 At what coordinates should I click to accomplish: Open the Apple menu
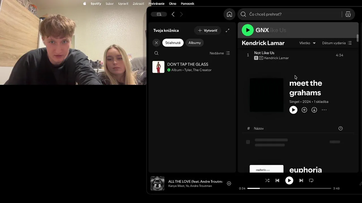pyautogui.click(x=85, y=4)
